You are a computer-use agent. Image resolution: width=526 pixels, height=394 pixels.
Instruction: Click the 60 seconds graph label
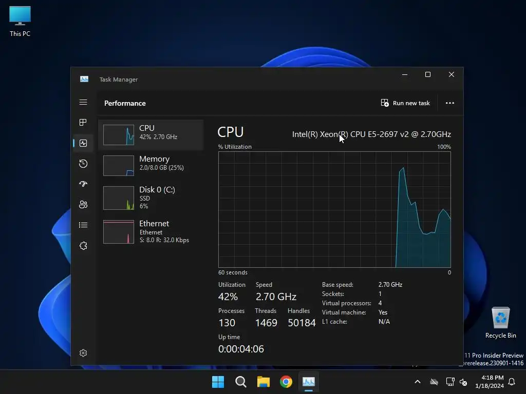pyautogui.click(x=233, y=272)
